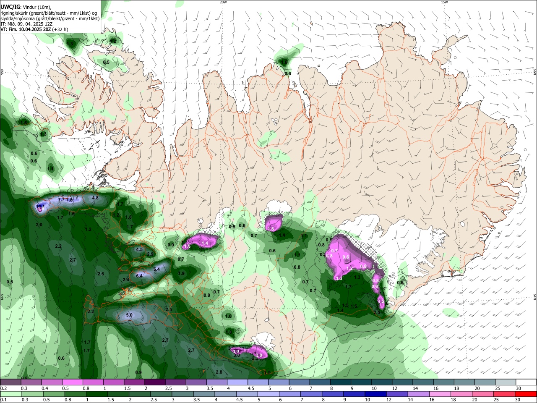Click the 2.9 precipitation value on the map

150,254
